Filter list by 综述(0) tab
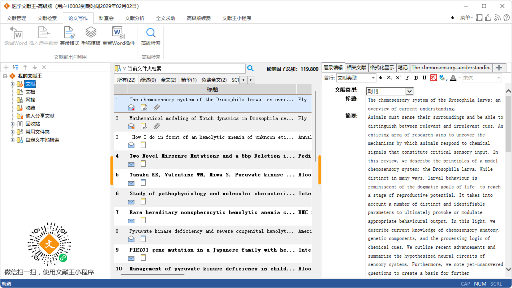Screen dimensions: 512x288 148,80
